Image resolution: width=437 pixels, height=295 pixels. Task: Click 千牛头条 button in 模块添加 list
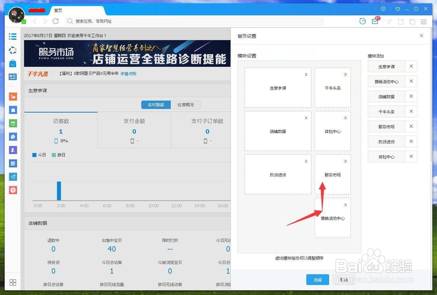click(x=386, y=112)
